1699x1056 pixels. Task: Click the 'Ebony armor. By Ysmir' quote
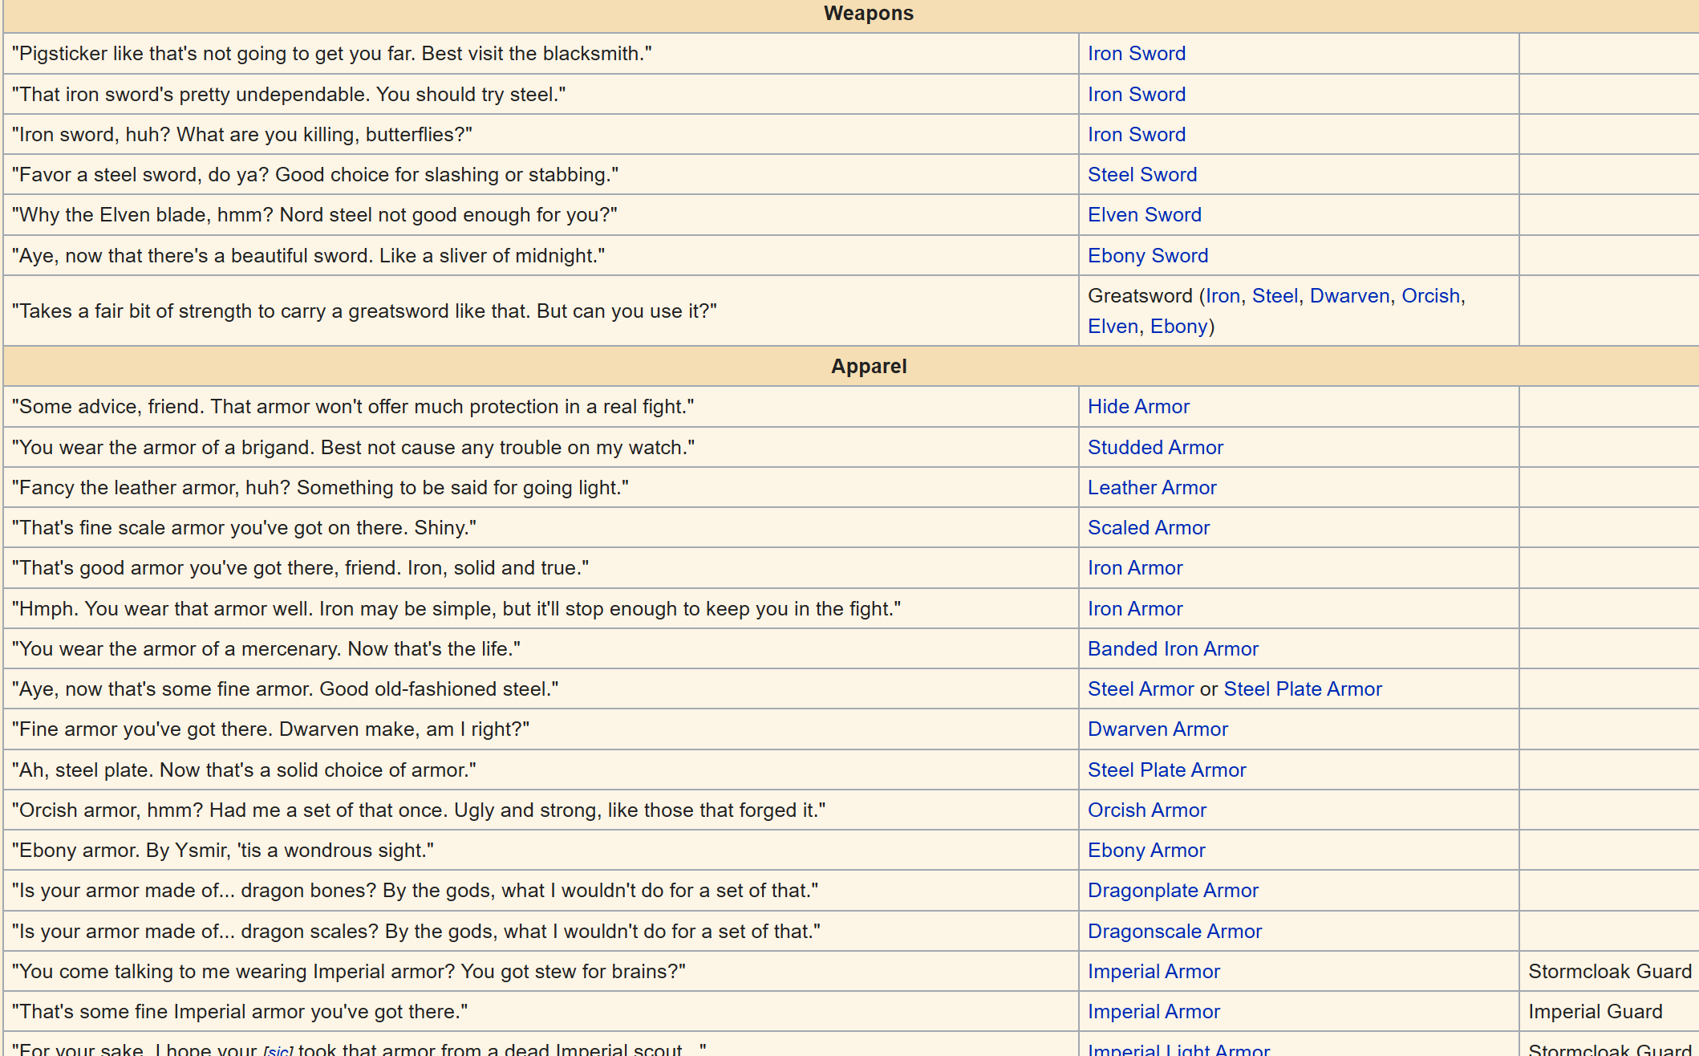tap(223, 851)
